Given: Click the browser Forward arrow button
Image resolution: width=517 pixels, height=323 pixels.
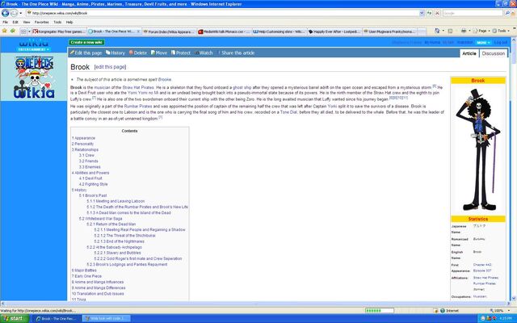Looking at the screenshot, I should [14, 13].
